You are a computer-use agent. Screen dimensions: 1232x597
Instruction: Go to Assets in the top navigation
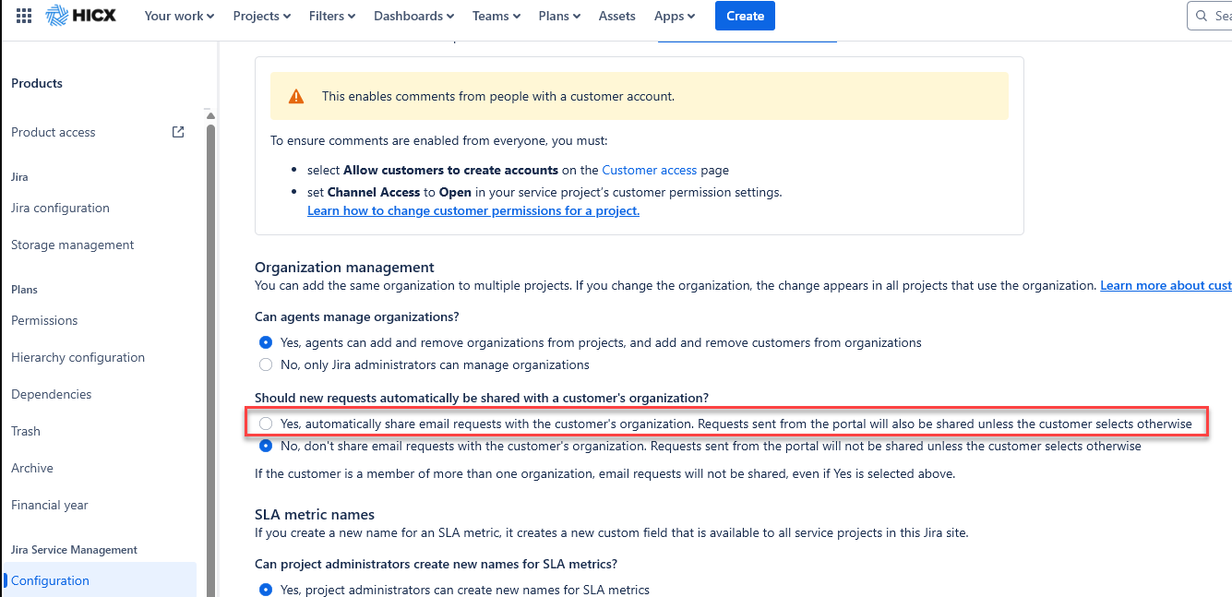point(617,16)
